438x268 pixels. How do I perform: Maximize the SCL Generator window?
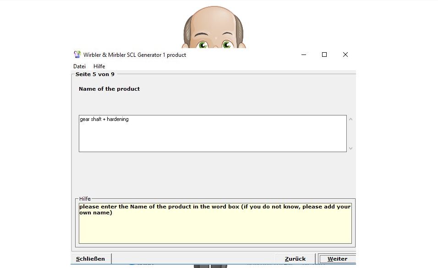[x=324, y=55]
